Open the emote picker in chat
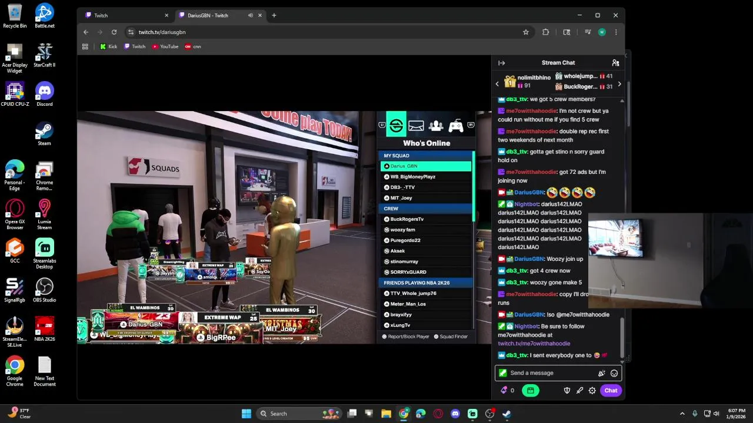753x423 pixels. coord(614,373)
